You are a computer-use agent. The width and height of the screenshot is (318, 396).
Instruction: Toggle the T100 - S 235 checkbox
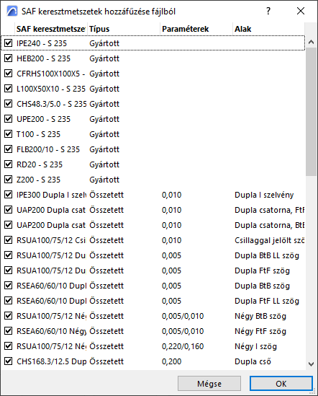[x=9, y=134]
